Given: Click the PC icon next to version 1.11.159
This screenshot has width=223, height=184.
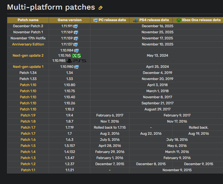Looking at the screenshot, I should tap(76, 38).
